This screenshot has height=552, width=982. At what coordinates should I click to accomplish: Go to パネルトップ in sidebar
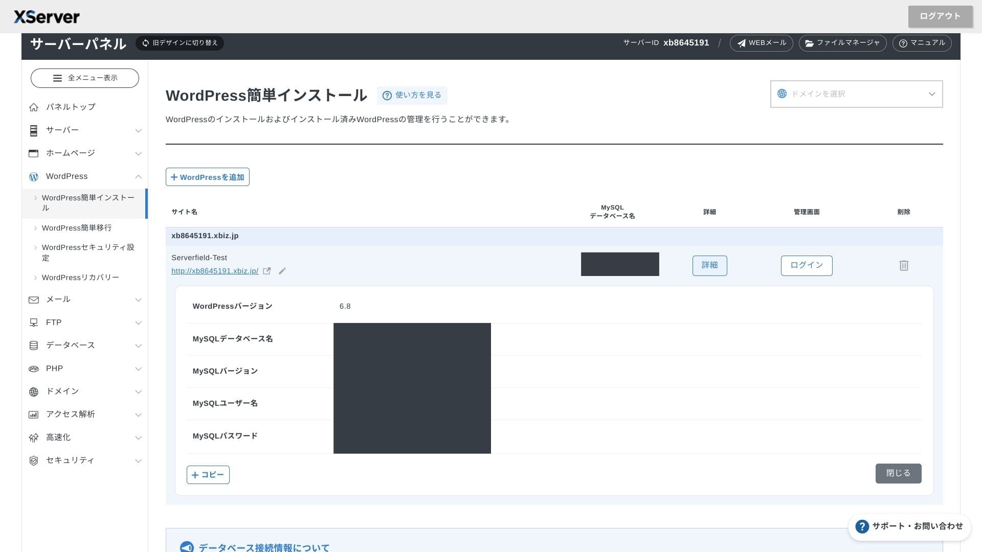71,107
